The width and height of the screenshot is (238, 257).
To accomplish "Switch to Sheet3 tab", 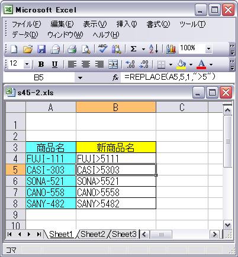I will pos(124,234).
